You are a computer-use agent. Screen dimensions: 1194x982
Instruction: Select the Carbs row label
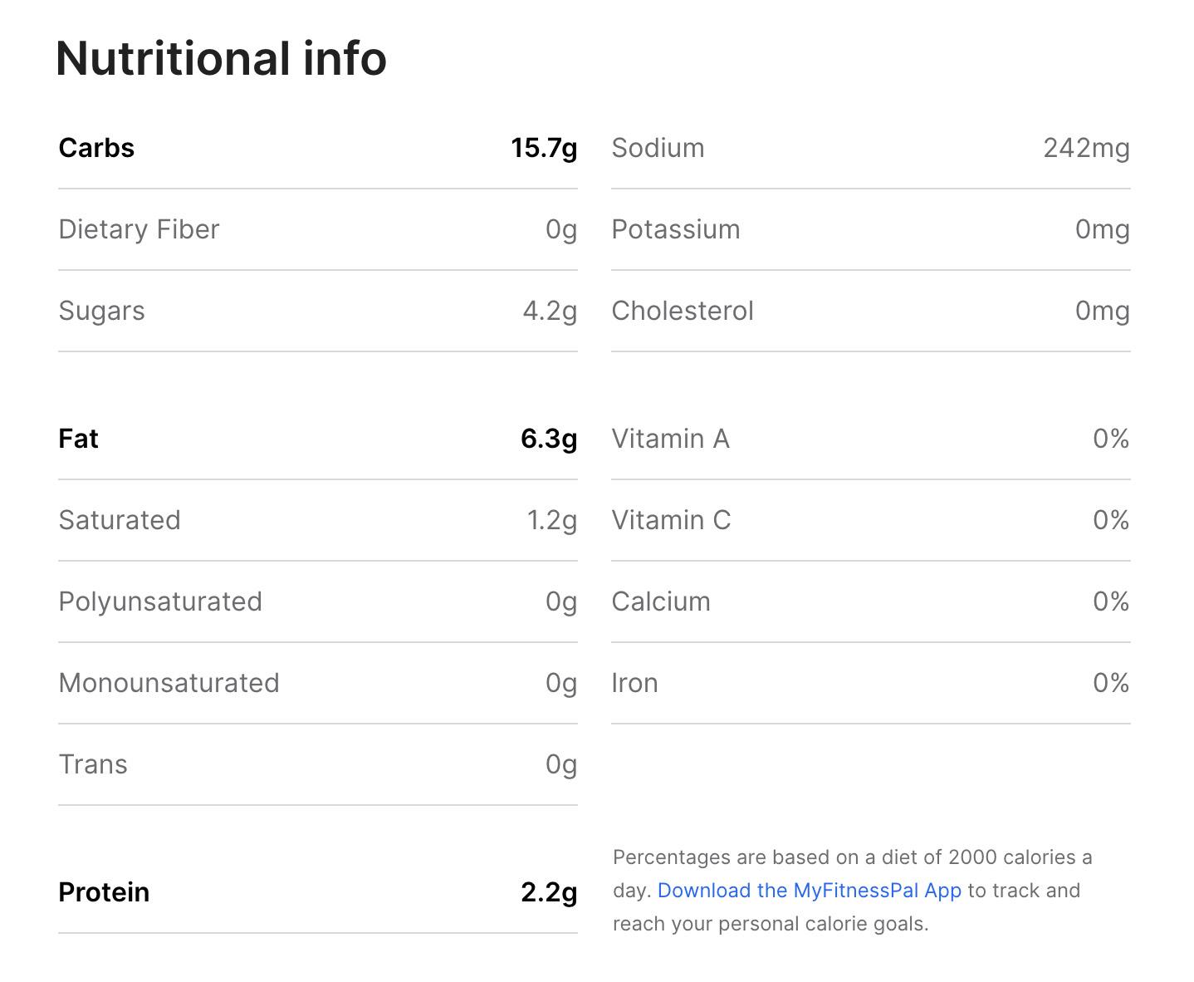(x=96, y=148)
